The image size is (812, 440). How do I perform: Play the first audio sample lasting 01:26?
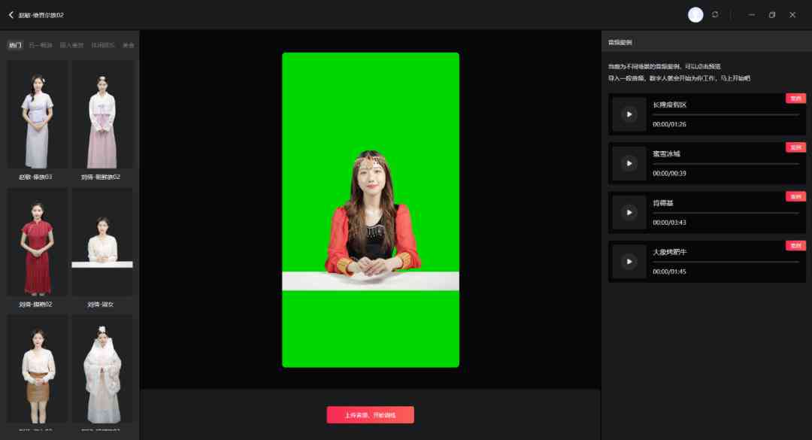pyautogui.click(x=629, y=114)
